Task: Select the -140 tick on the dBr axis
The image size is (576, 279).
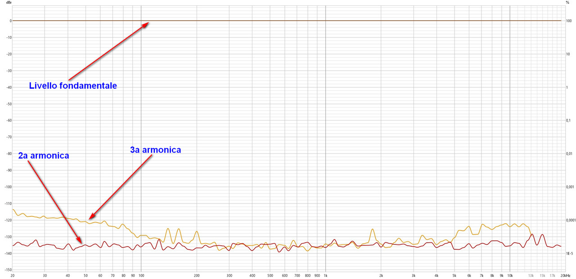Action: [8, 253]
